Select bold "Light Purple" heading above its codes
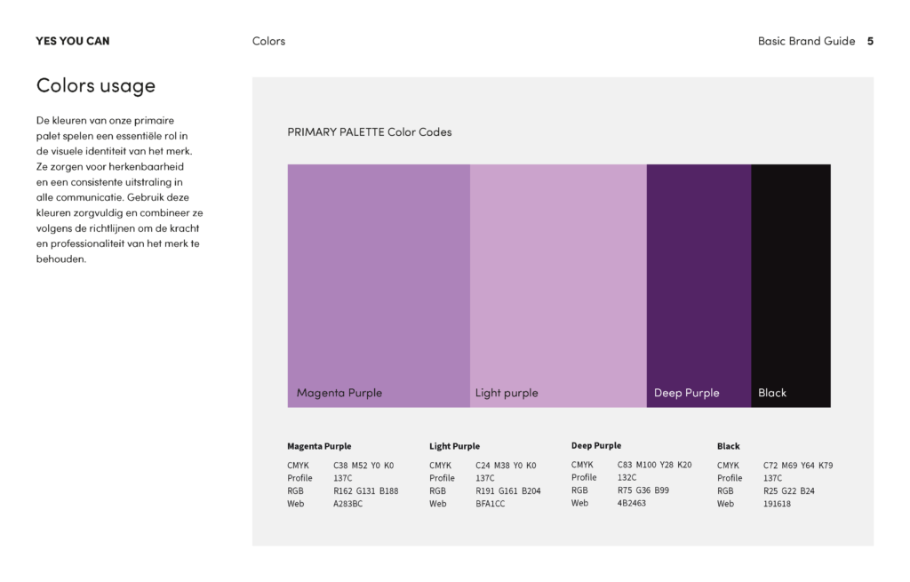910x582 pixels. 454,446
